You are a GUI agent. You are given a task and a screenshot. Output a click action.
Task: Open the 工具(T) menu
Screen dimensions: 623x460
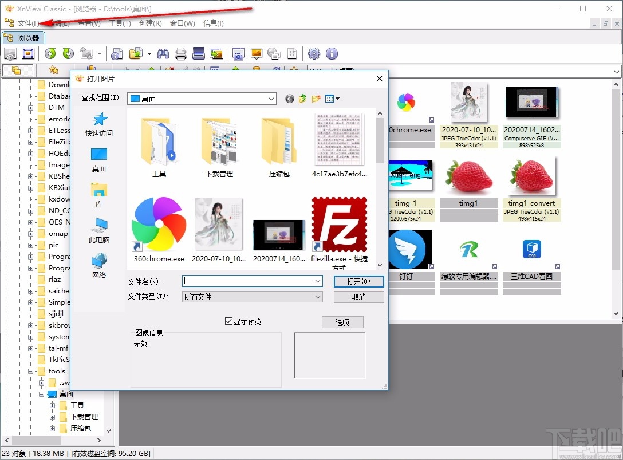[120, 23]
